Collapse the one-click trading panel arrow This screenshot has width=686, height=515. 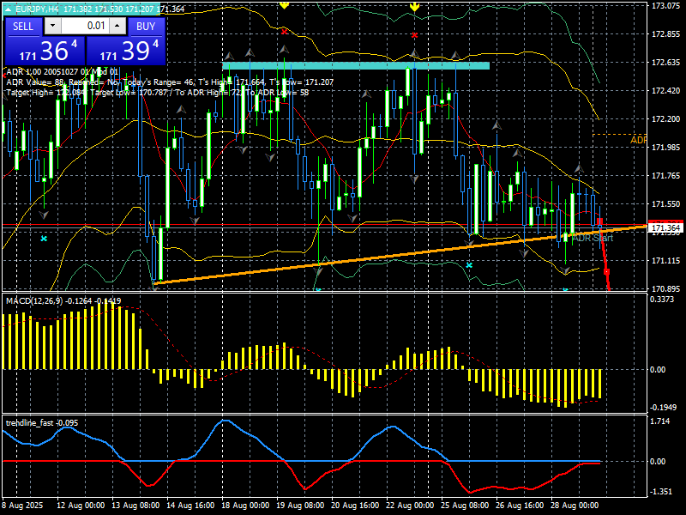pyautogui.click(x=8, y=9)
